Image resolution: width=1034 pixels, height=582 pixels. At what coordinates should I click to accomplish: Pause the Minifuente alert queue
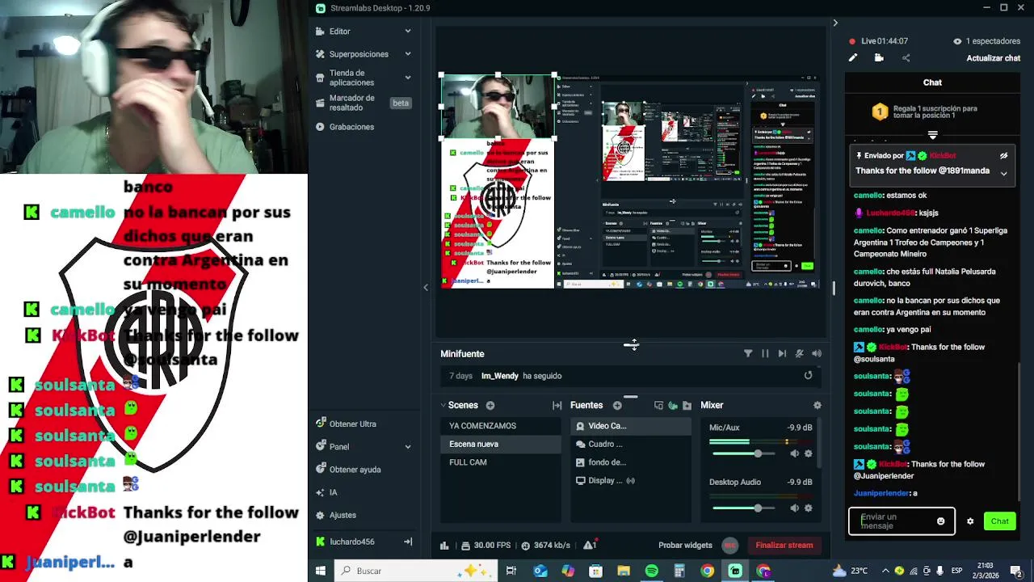tap(765, 353)
